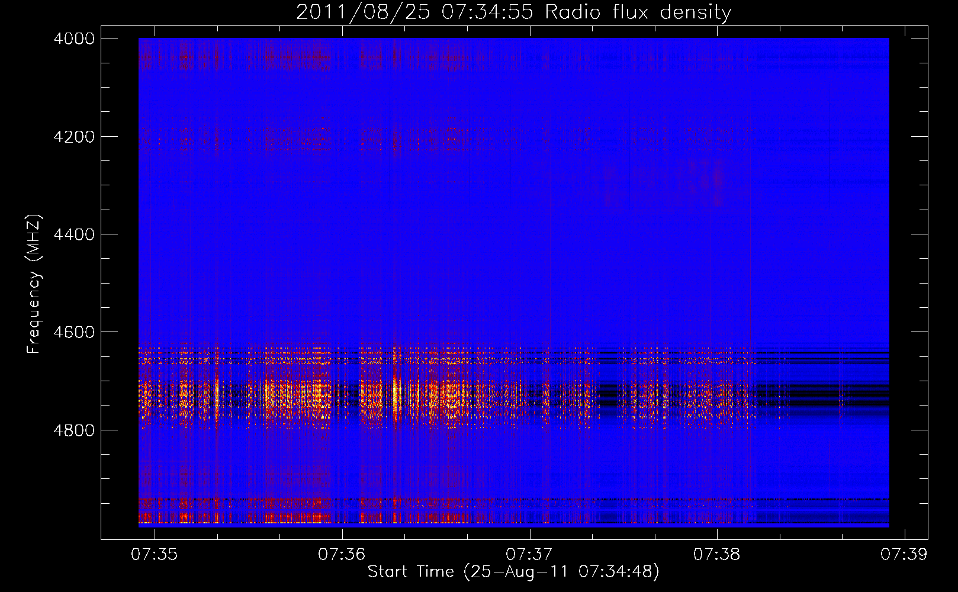The image size is (958, 592).
Task: Click the "Start Time (25-Aug-11 07:34:48)" label
Action: [513, 572]
